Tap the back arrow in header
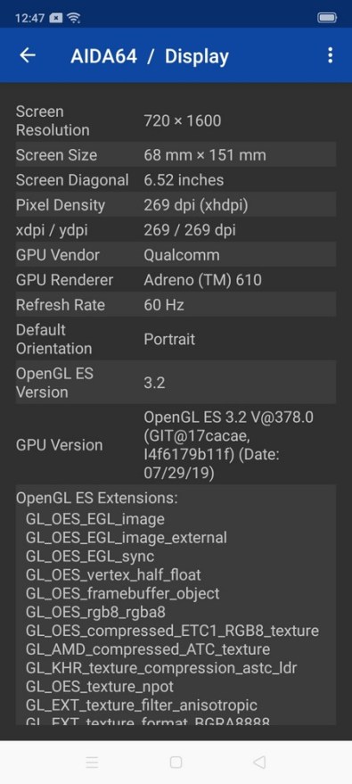Viewport: 352px width, 784px height. [28, 55]
